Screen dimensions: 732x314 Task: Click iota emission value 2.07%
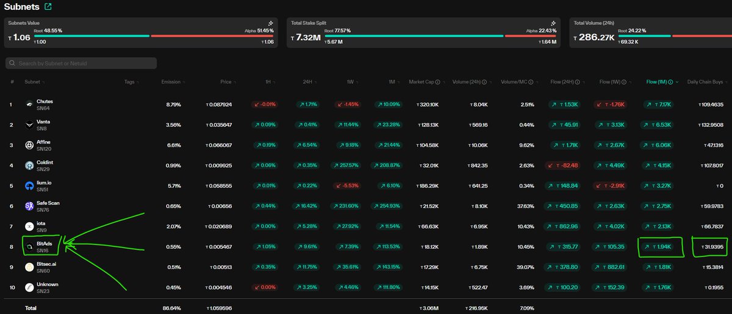pos(174,226)
